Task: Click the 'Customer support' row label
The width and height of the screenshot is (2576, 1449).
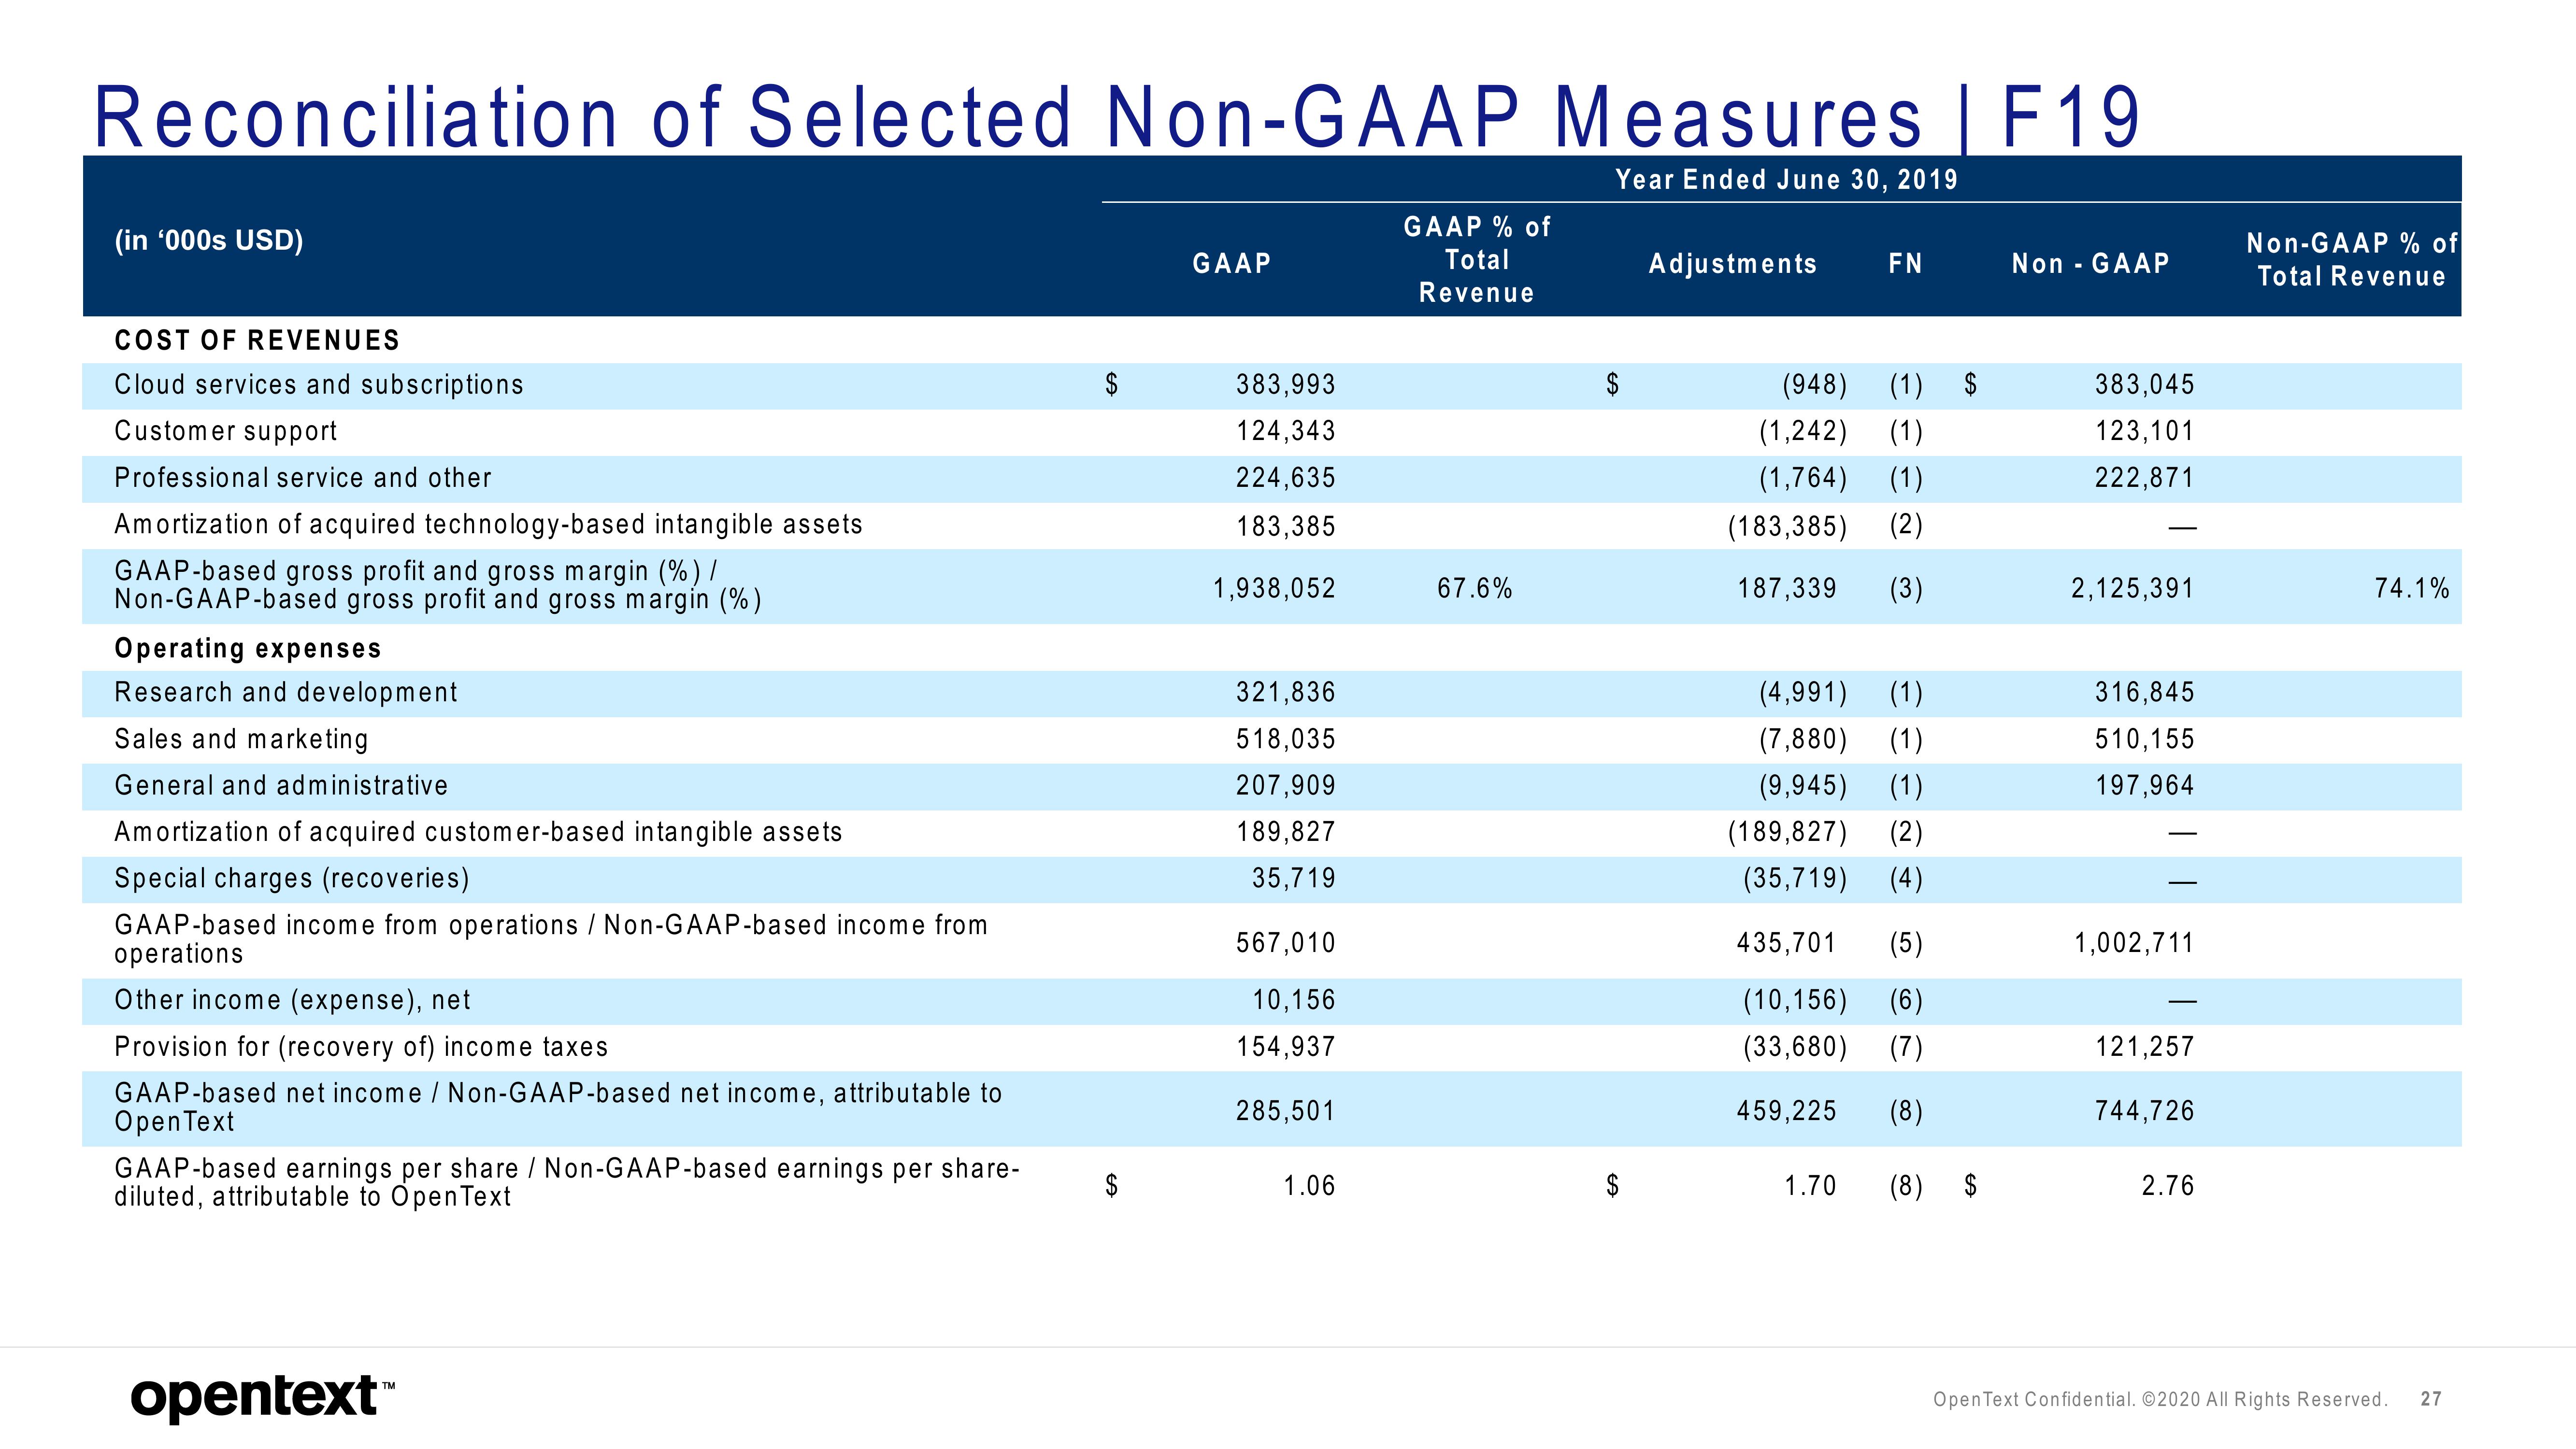Action: (226, 431)
